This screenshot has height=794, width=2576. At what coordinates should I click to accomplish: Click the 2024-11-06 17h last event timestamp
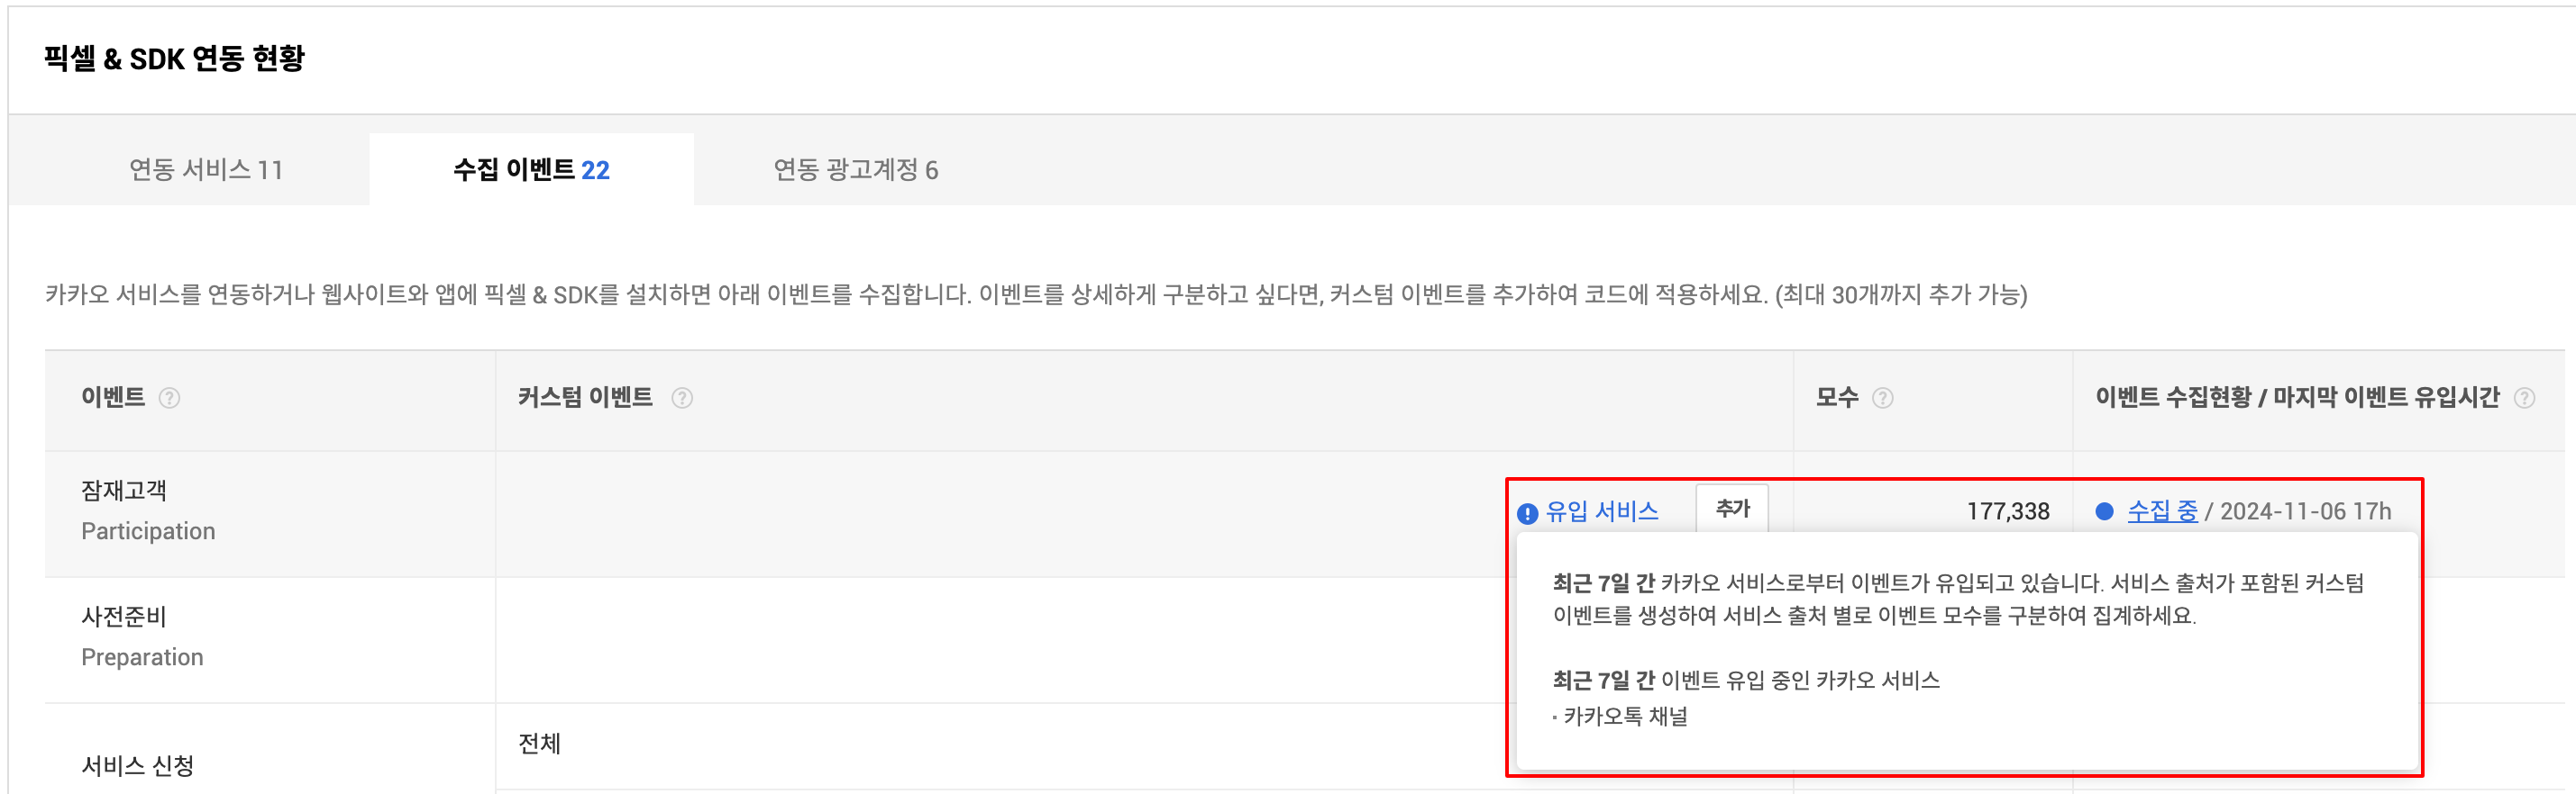tap(2305, 511)
